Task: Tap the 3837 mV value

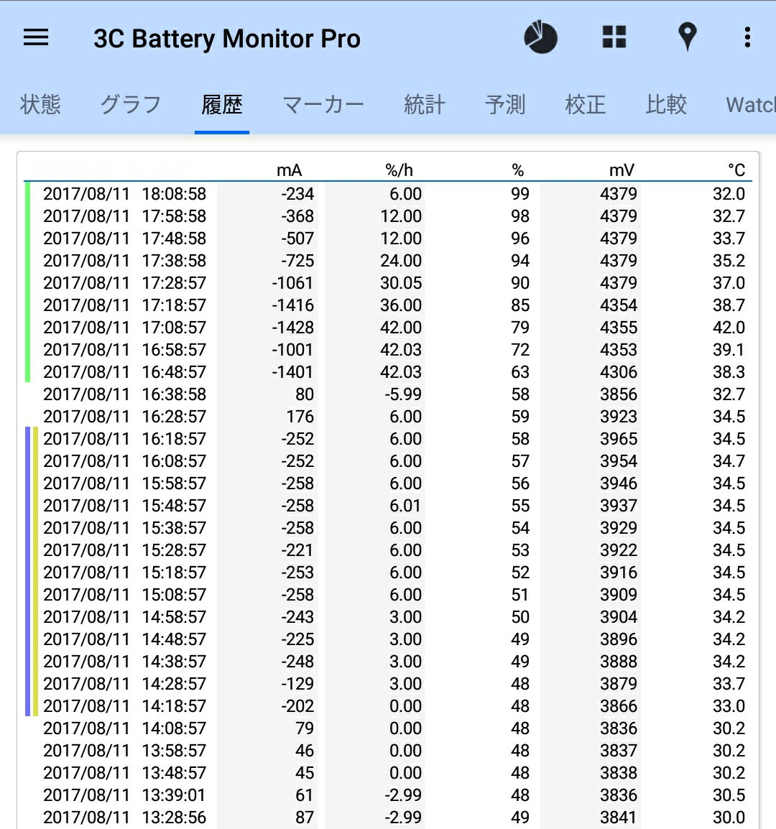Action: [x=619, y=750]
